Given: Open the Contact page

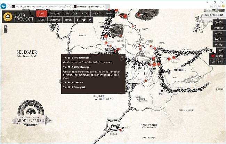Looking at the screenshot, I should point(55,20).
